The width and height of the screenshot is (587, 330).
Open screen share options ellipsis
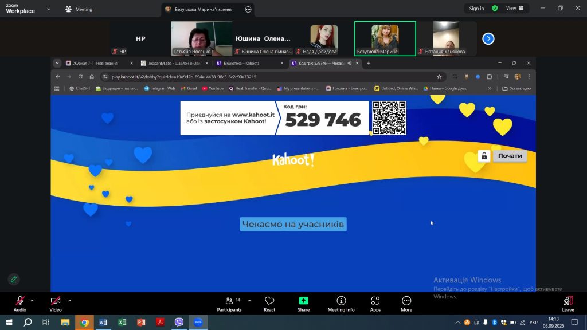pyautogui.click(x=248, y=9)
